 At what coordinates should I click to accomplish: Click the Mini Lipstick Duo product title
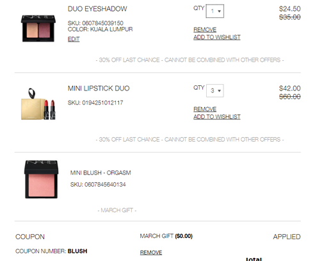(99, 88)
